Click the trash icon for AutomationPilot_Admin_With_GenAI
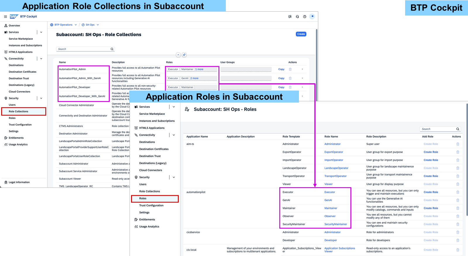 pos(290,78)
